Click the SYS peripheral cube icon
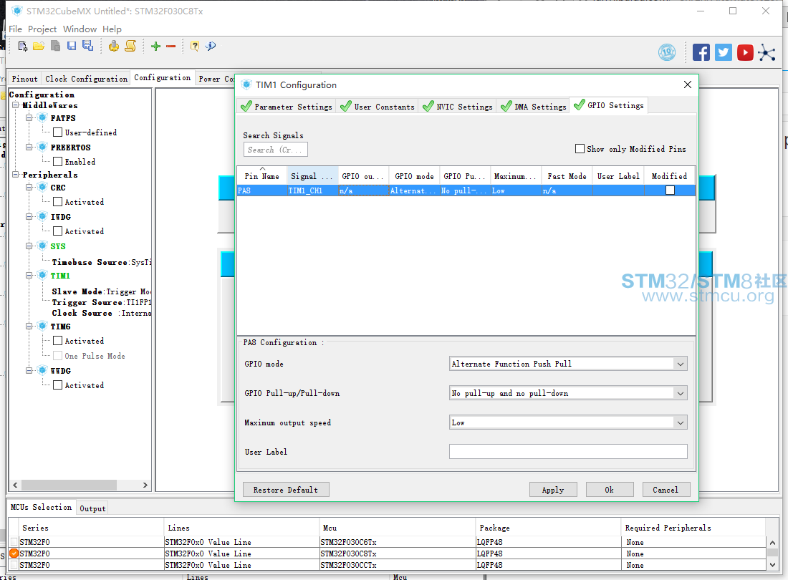The width and height of the screenshot is (788, 580). (x=43, y=246)
